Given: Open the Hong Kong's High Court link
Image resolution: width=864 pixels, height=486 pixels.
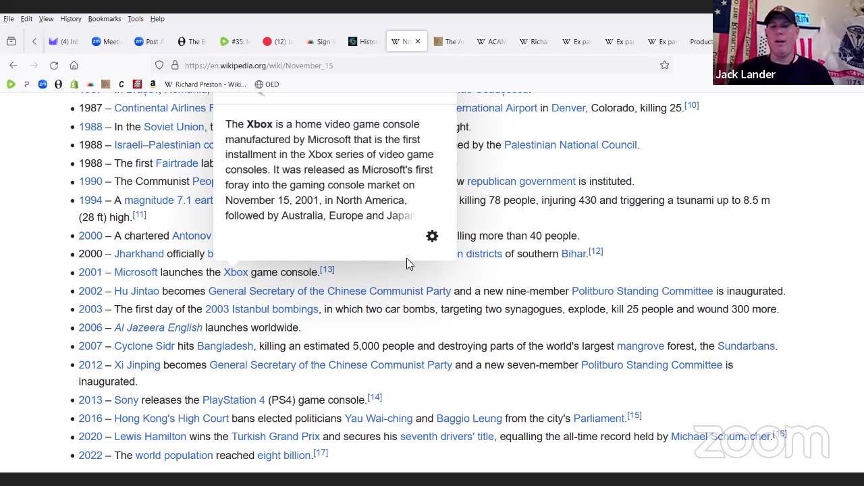Looking at the screenshot, I should pos(171,418).
